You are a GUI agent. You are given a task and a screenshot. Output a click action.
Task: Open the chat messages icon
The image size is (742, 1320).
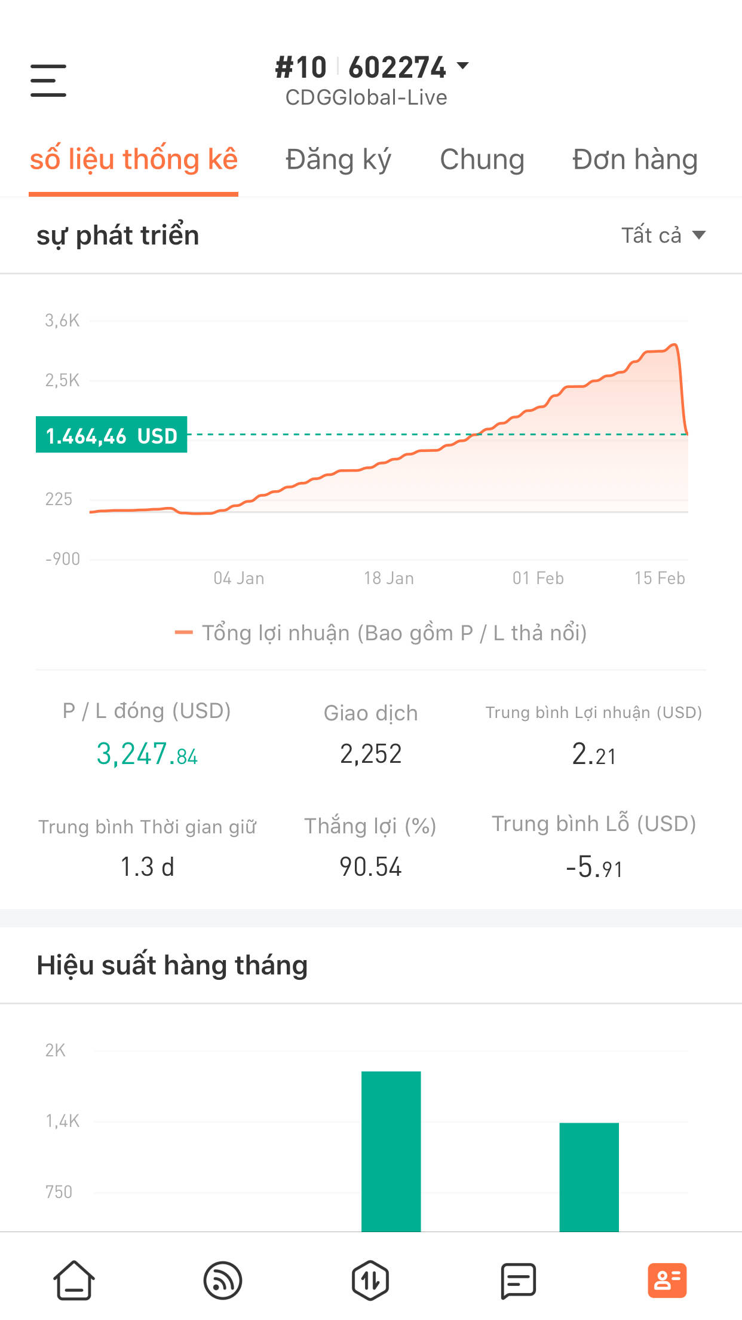pos(518,1281)
